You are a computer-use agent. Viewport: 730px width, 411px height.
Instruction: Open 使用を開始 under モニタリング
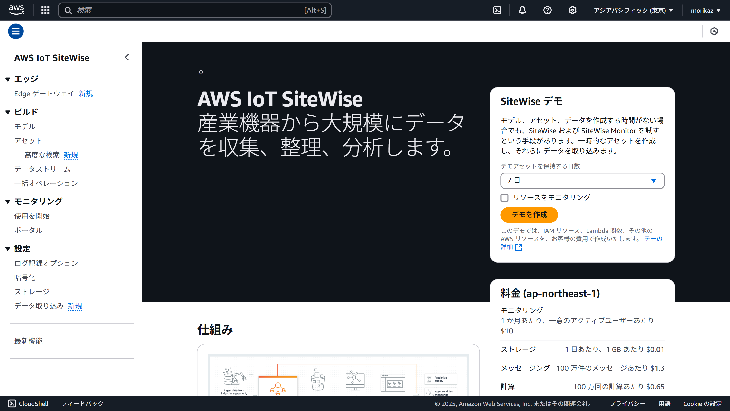point(32,216)
